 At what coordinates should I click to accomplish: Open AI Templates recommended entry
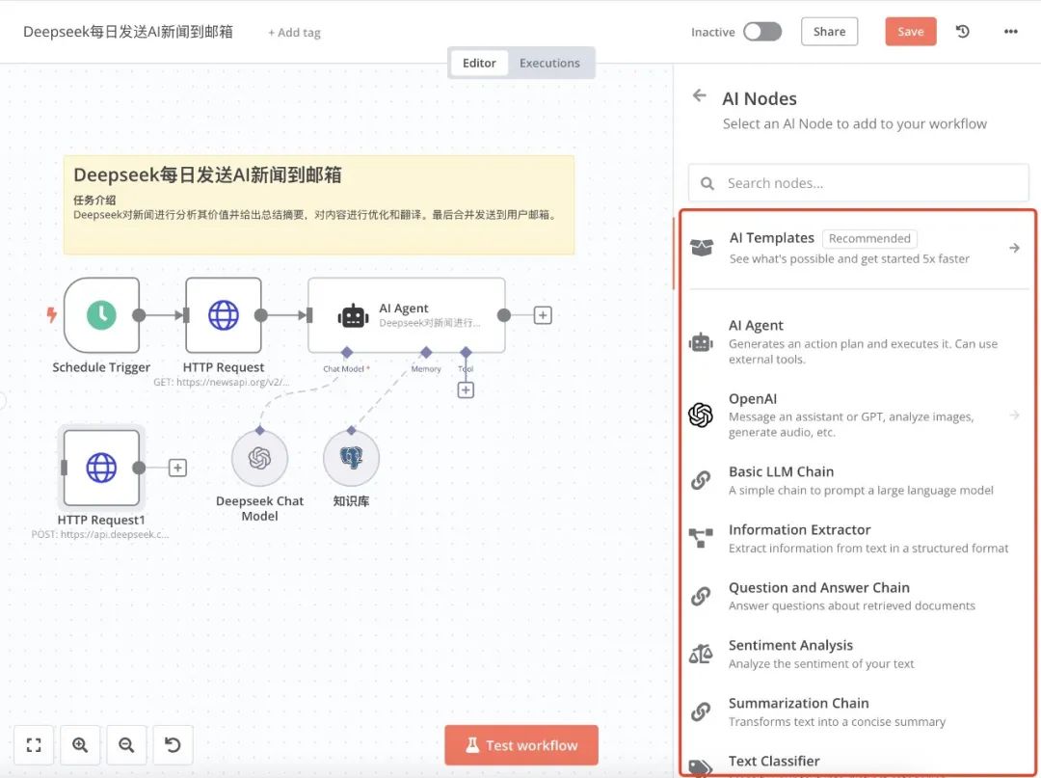859,248
